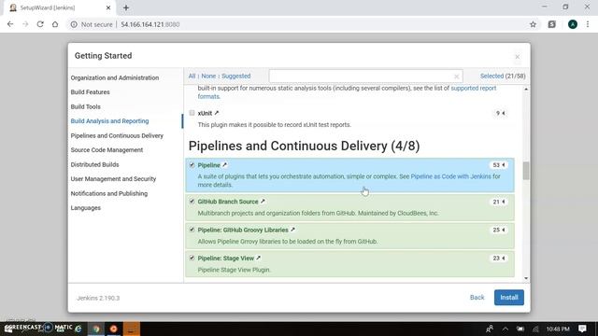Open the orange circle app in the taskbar
Image resolution: width=598 pixels, height=336 pixels.
coord(114,329)
